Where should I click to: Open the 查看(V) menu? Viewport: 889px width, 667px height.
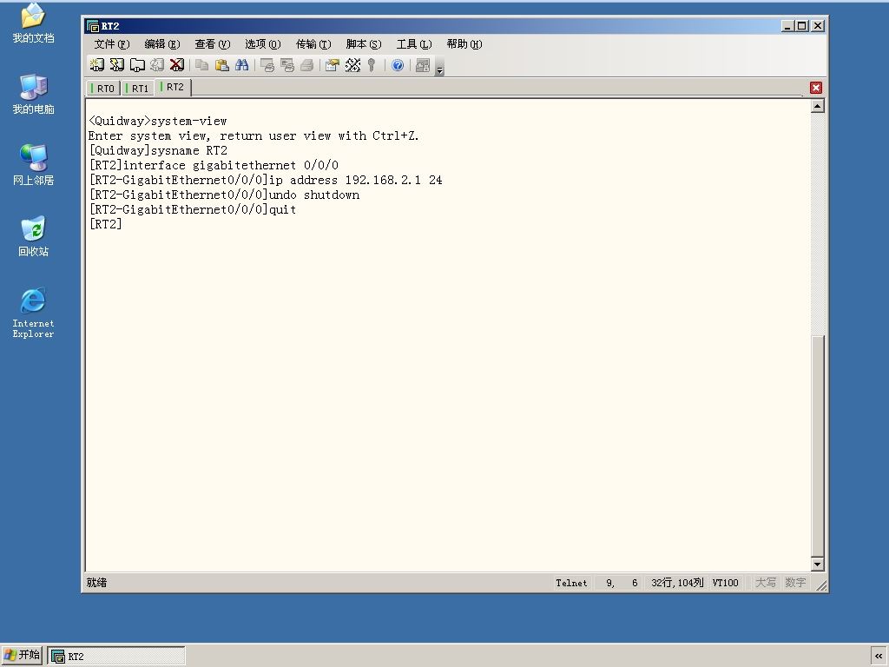tap(213, 44)
